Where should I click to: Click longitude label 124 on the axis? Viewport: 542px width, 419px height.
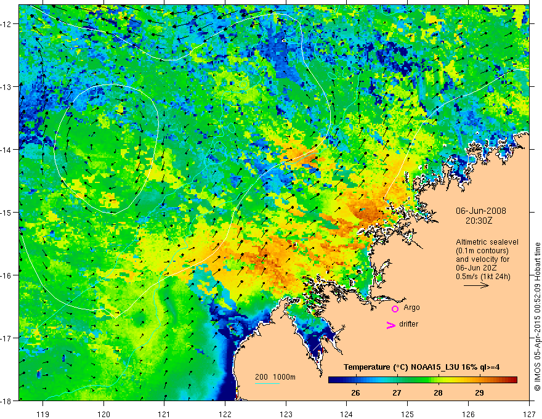(347, 414)
